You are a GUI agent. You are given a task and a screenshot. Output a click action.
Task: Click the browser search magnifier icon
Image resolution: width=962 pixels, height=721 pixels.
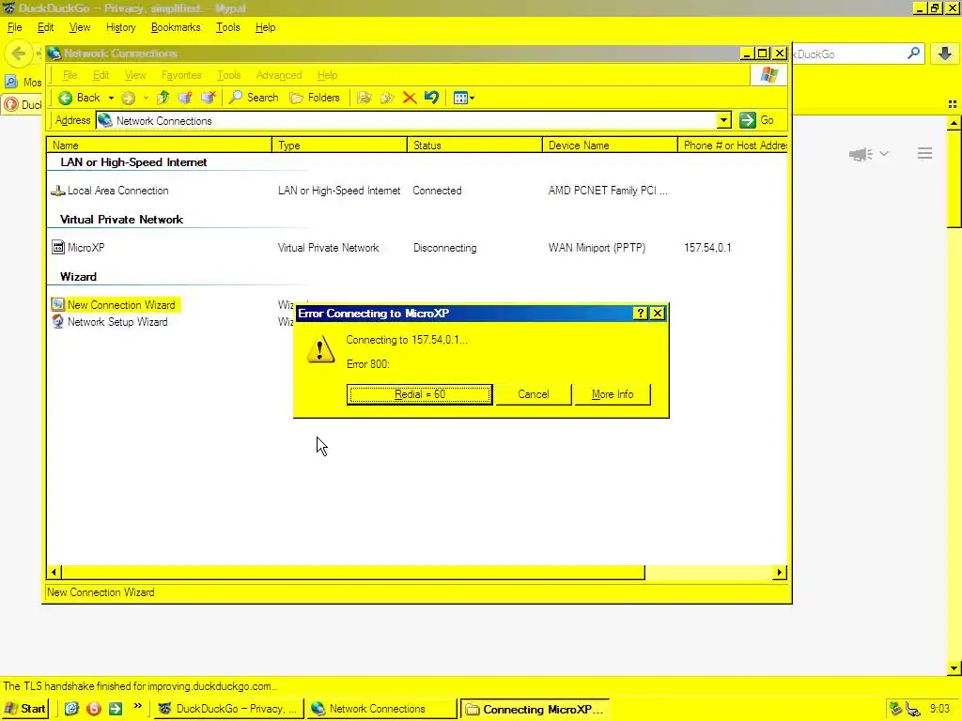tap(913, 54)
